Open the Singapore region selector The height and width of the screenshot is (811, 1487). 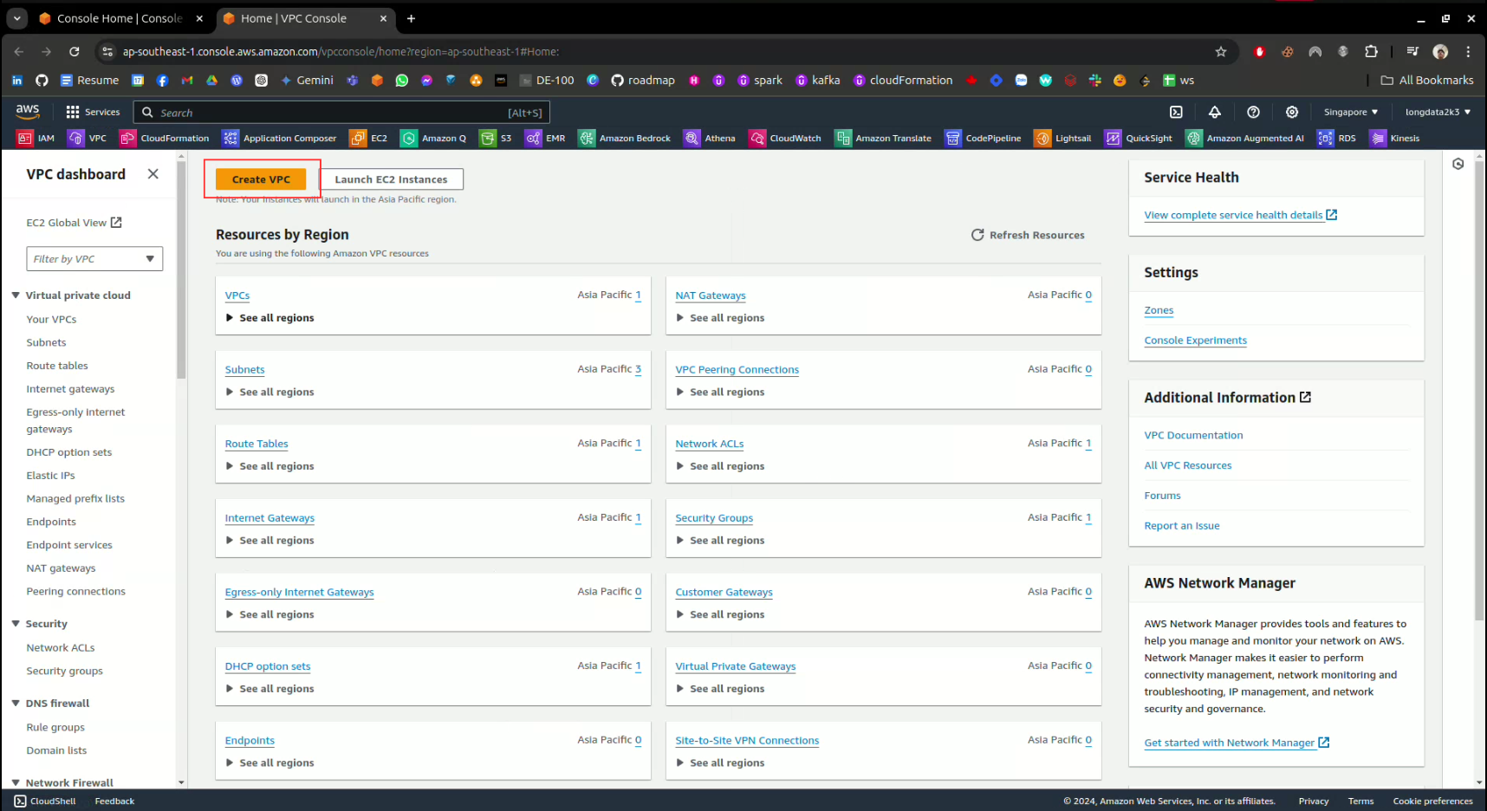click(x=1350, y=112)
